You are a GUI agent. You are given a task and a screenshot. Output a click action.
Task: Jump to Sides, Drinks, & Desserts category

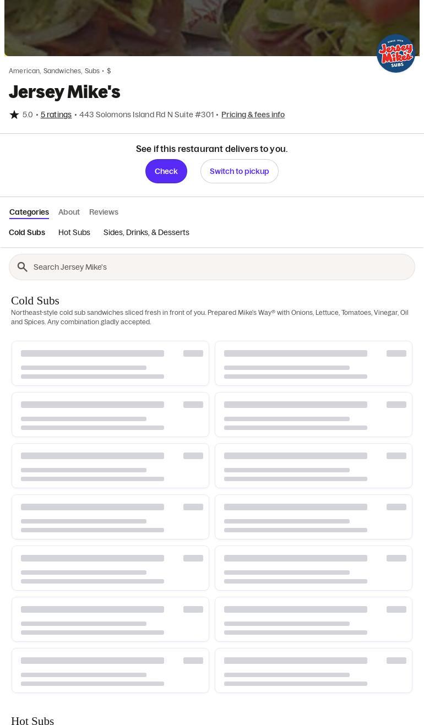[x=146, y=232]
